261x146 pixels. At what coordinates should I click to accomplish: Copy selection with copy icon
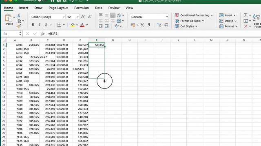[x=19, y=21]
